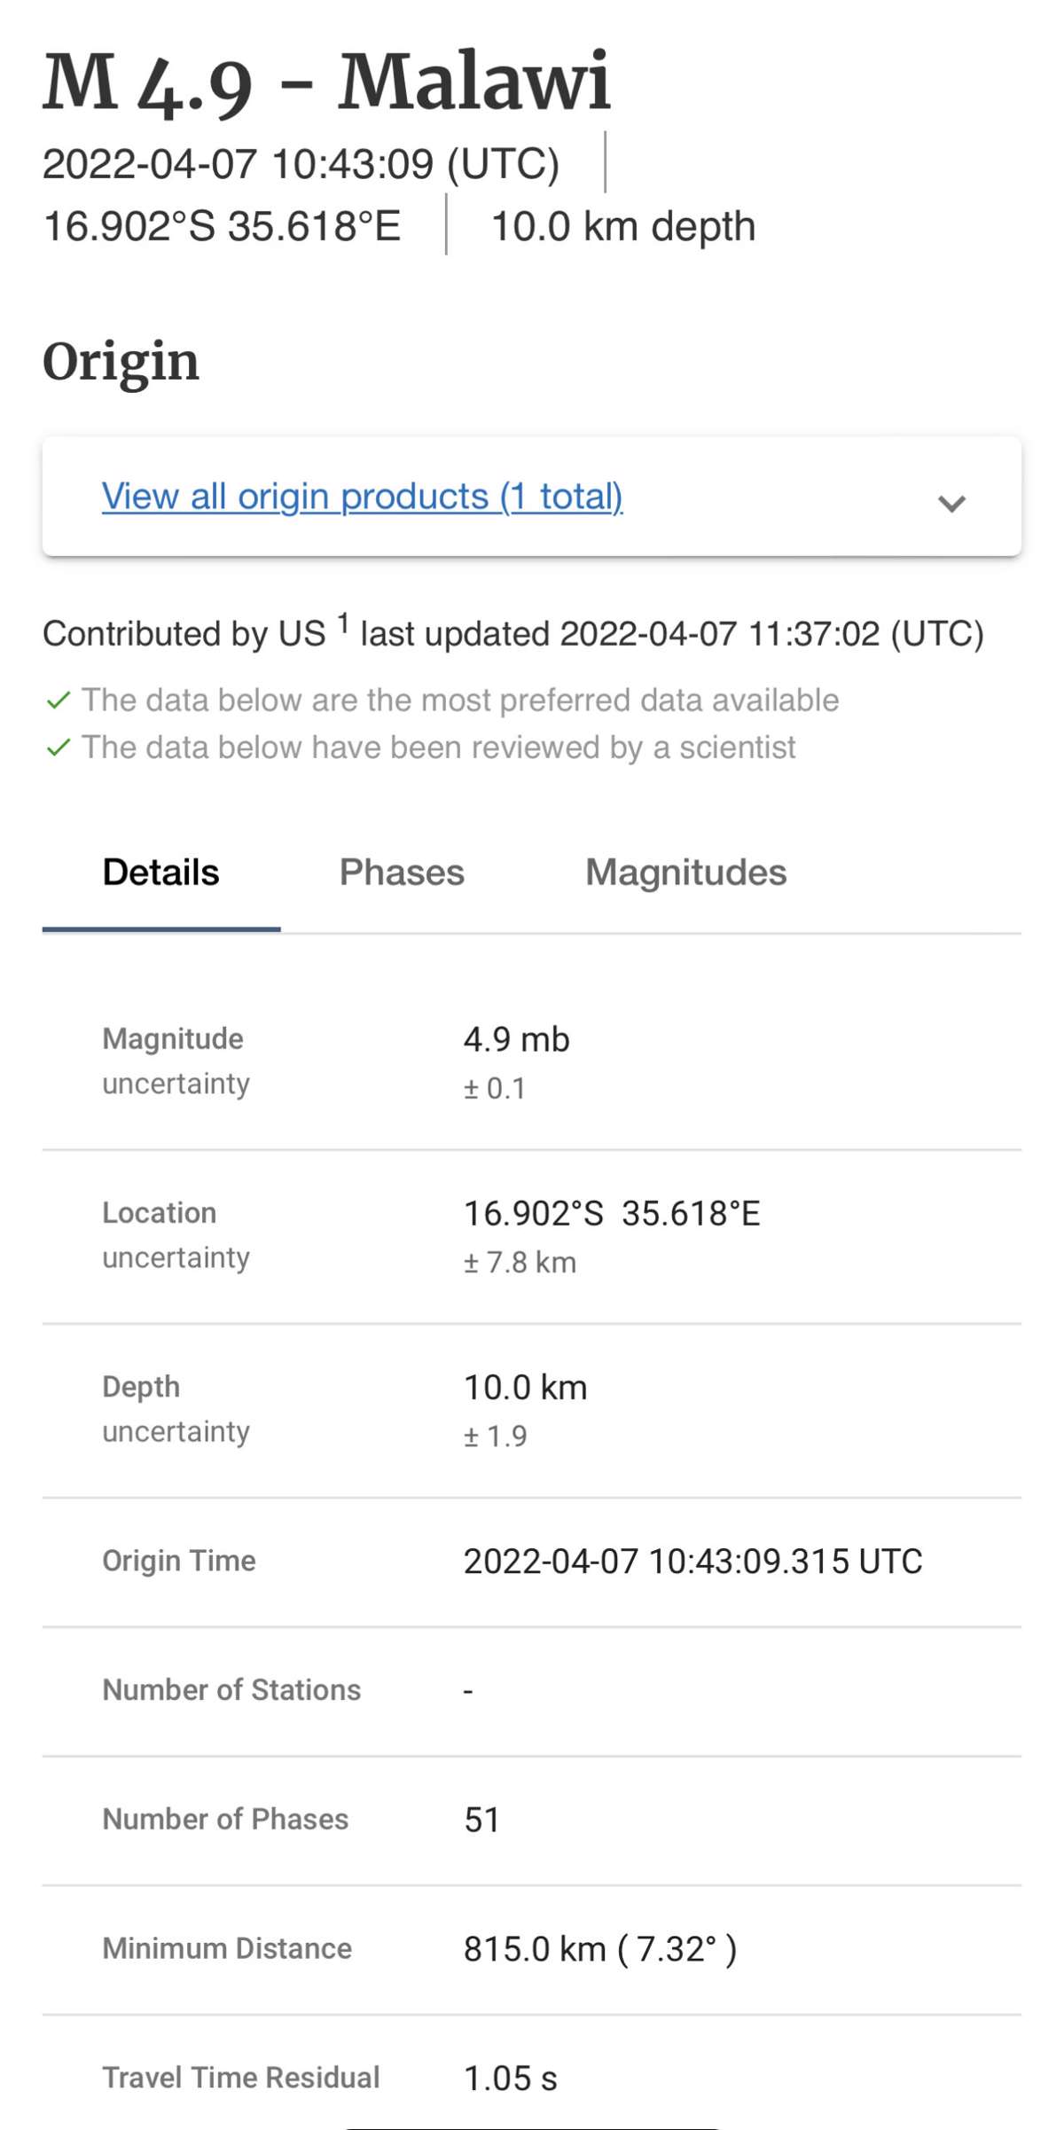Click the Contributed by US text

point(184,634)
